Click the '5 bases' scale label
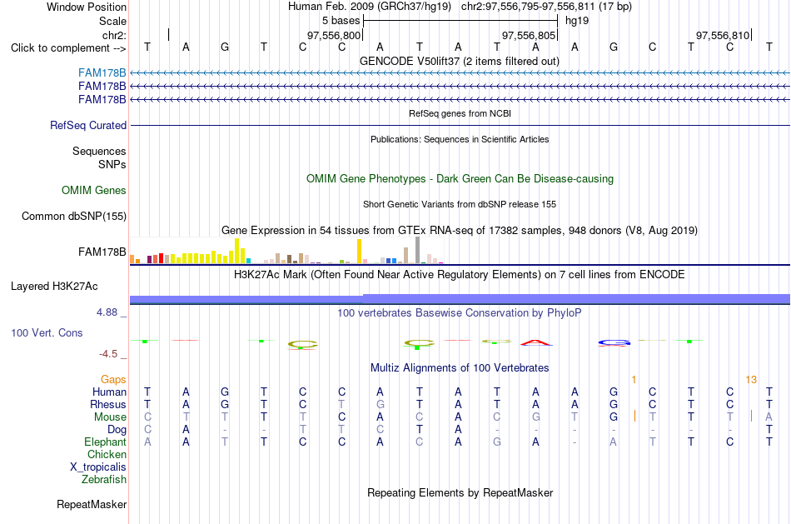This screenshot has width=791, height=524. click(x=341, y=21)
